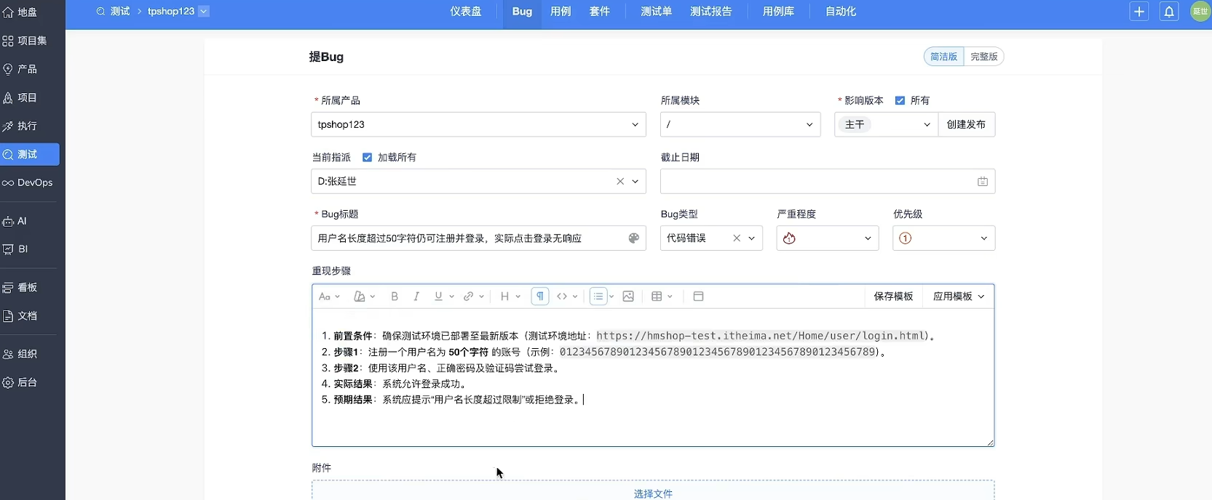Click the paragraph format icon
1212x500 pixels.
pos(540,297)
